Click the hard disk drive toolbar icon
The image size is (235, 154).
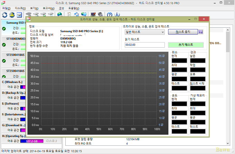19,15
